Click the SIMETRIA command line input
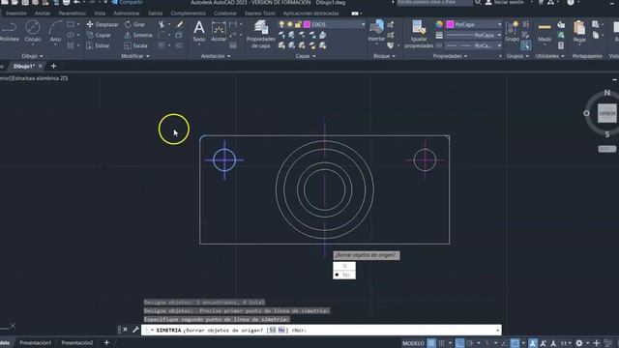619x348 pixels. tap(321, 330)
